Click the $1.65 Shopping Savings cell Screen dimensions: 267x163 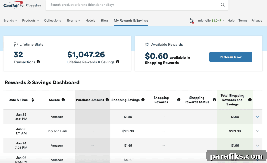128,146
